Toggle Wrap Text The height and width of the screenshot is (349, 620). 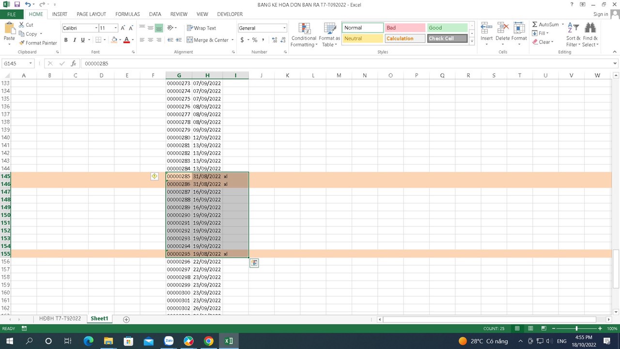point(201,28)
